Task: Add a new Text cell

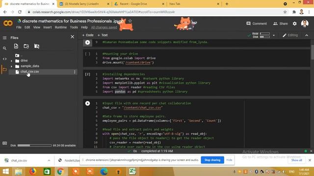Action: tap(103, 35)
